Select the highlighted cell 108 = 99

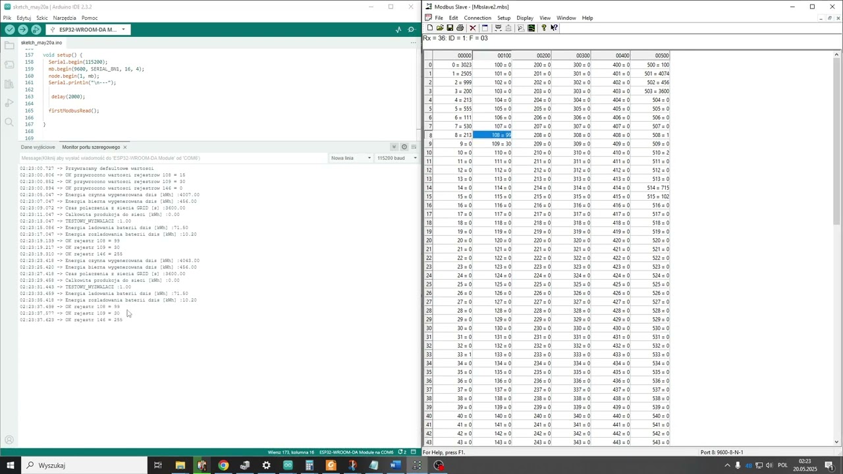[x=493, y=135]
